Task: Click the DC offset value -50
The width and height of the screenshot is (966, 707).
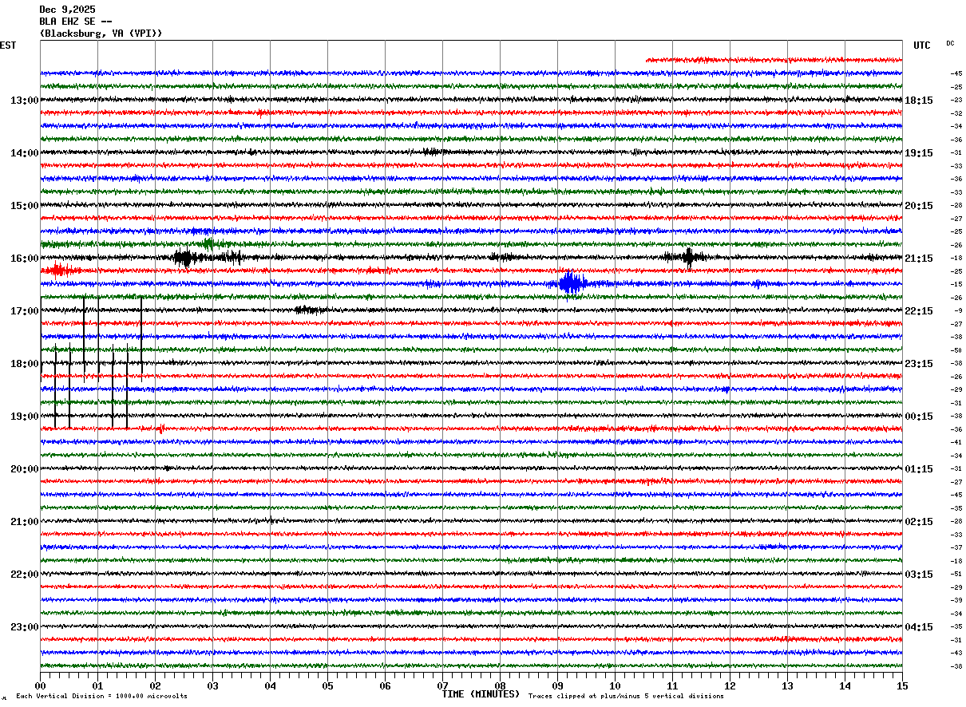Action: coord(956,350)
